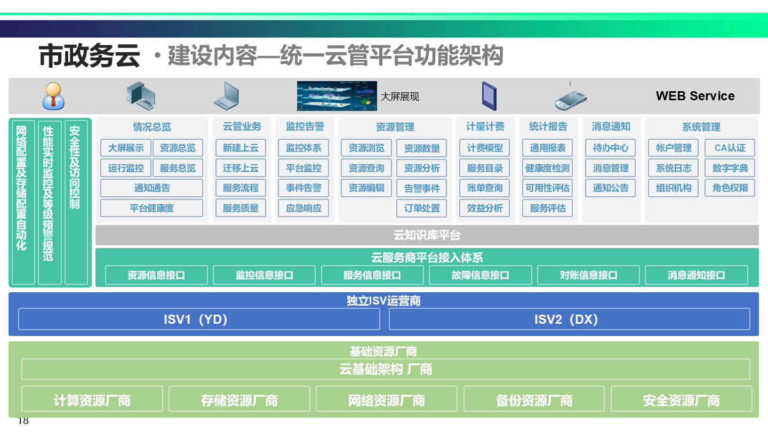The width and height of the screenshot is (768, 432).
Task: Click the 资源分析 box
Action: point(421,168)
